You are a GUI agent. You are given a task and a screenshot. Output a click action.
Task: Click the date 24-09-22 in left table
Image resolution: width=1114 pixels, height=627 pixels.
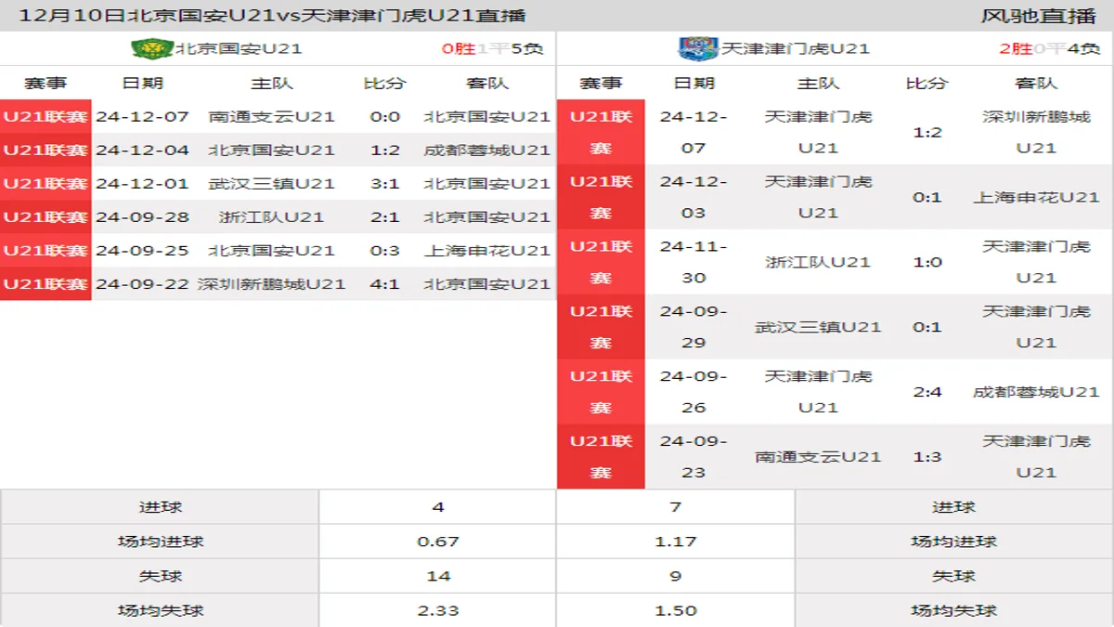click(x=142, y=283)
